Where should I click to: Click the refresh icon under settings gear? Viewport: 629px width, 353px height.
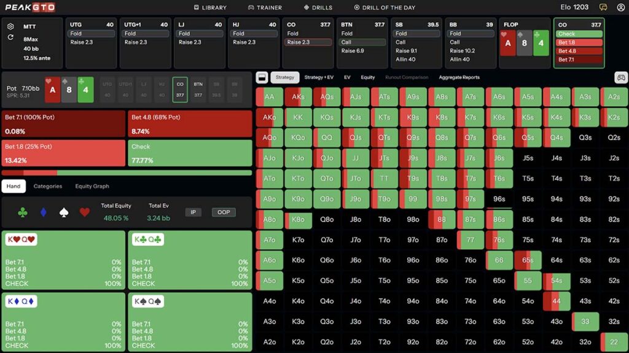pos(10,37)
